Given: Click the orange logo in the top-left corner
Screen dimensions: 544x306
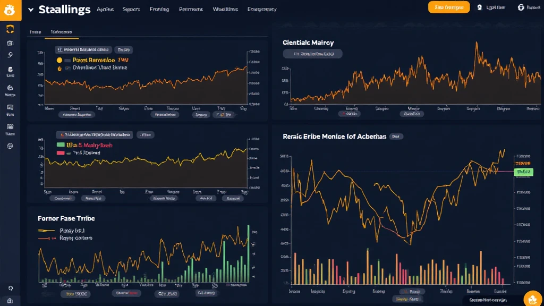Looking at the screenshot, I should click(10, 10).
